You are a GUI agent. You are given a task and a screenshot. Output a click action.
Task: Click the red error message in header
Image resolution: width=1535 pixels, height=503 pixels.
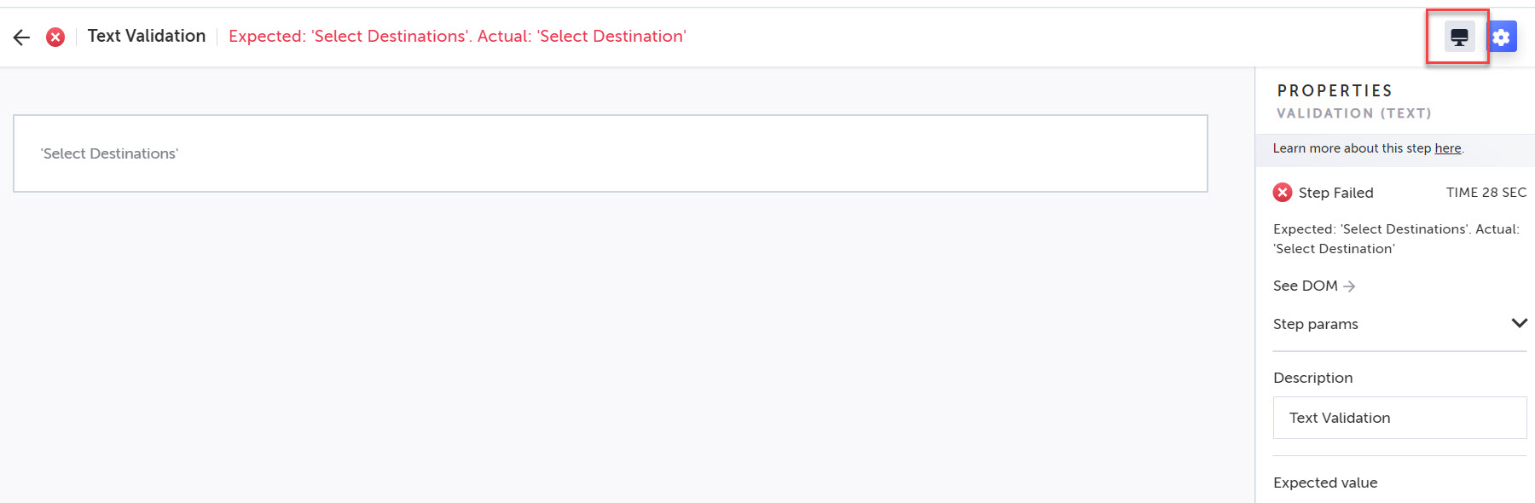457,36
